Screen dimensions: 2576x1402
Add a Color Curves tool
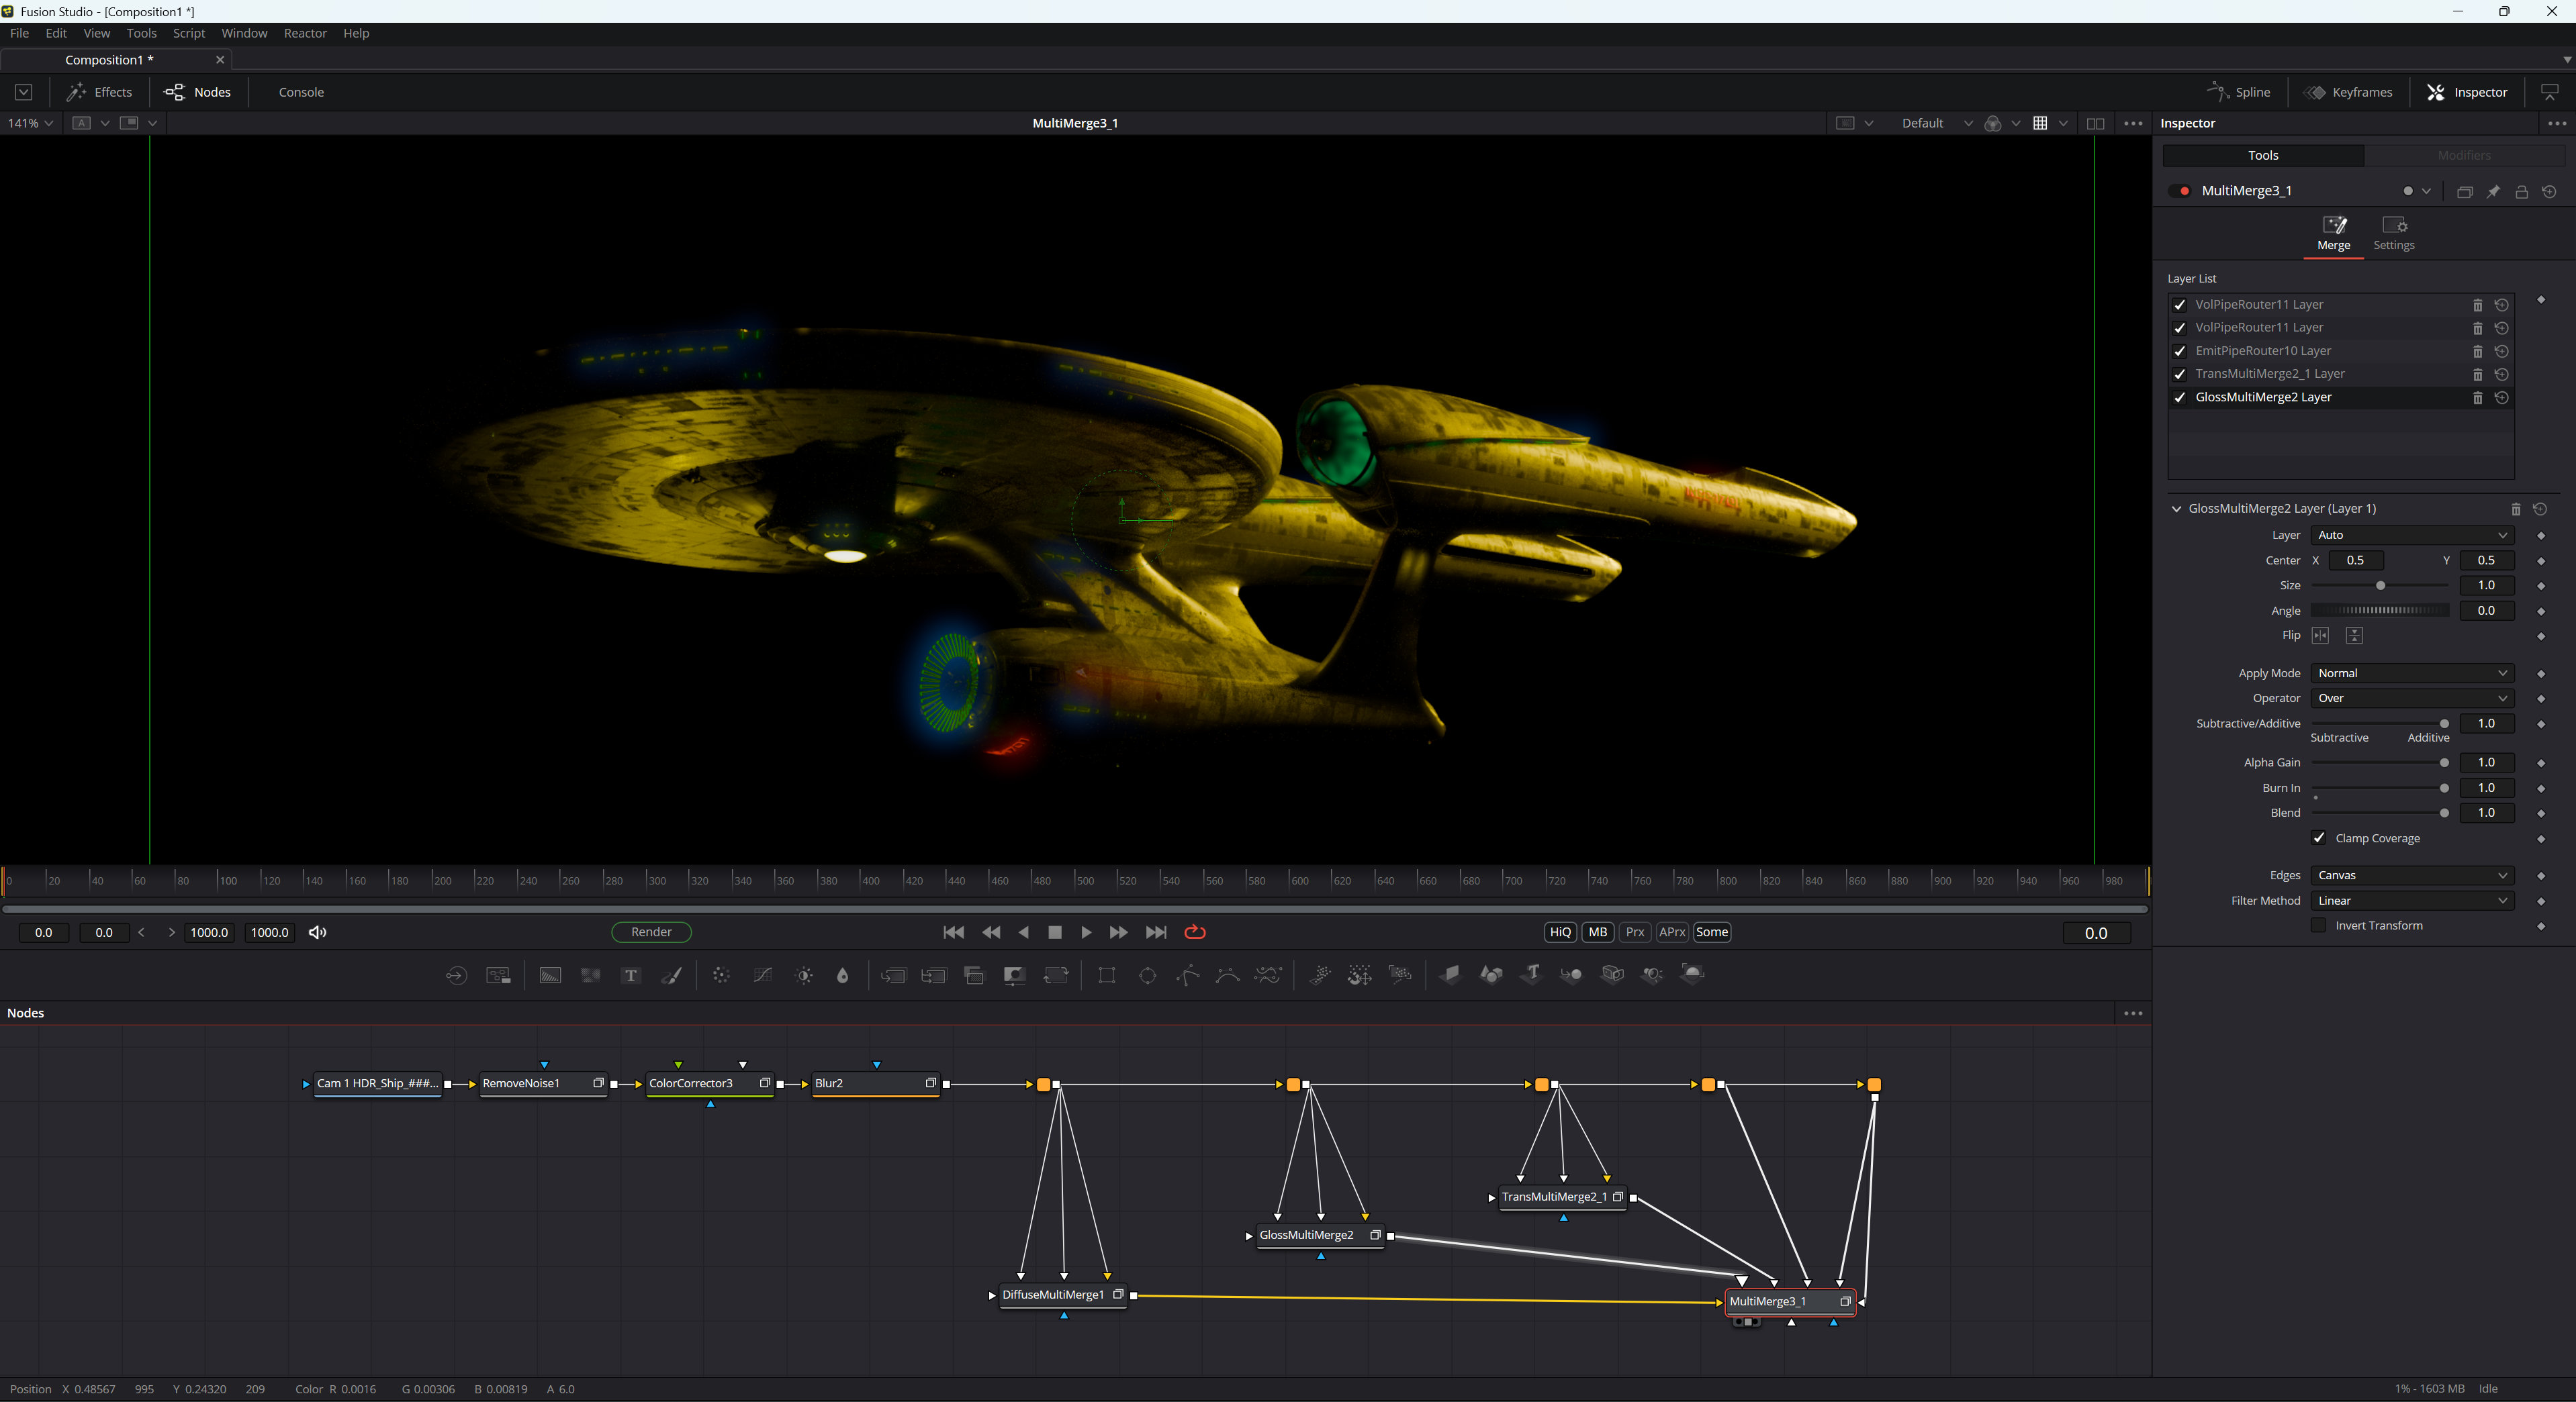pyautogui.click(x=763, y=975)
